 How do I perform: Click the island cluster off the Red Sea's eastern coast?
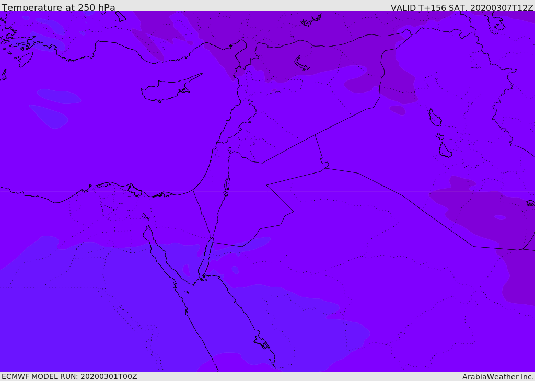point(261,343)
